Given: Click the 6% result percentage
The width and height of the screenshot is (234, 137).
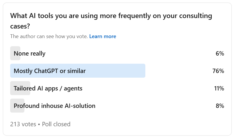Looking at the screenshot, I should tap(220, 53).
